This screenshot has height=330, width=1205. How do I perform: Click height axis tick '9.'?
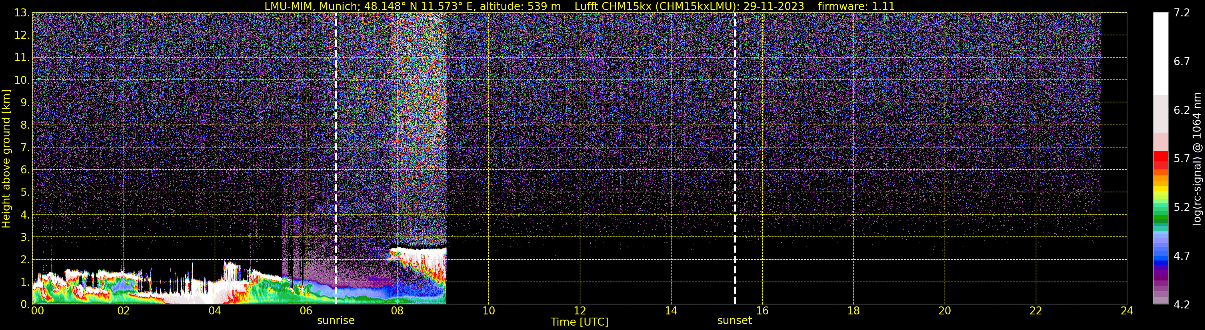pos(25,102)
